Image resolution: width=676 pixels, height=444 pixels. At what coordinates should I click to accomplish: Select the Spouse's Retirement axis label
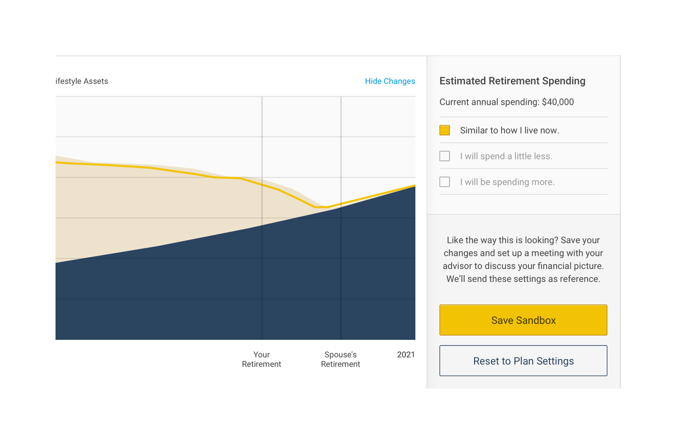tap(340, 360)
